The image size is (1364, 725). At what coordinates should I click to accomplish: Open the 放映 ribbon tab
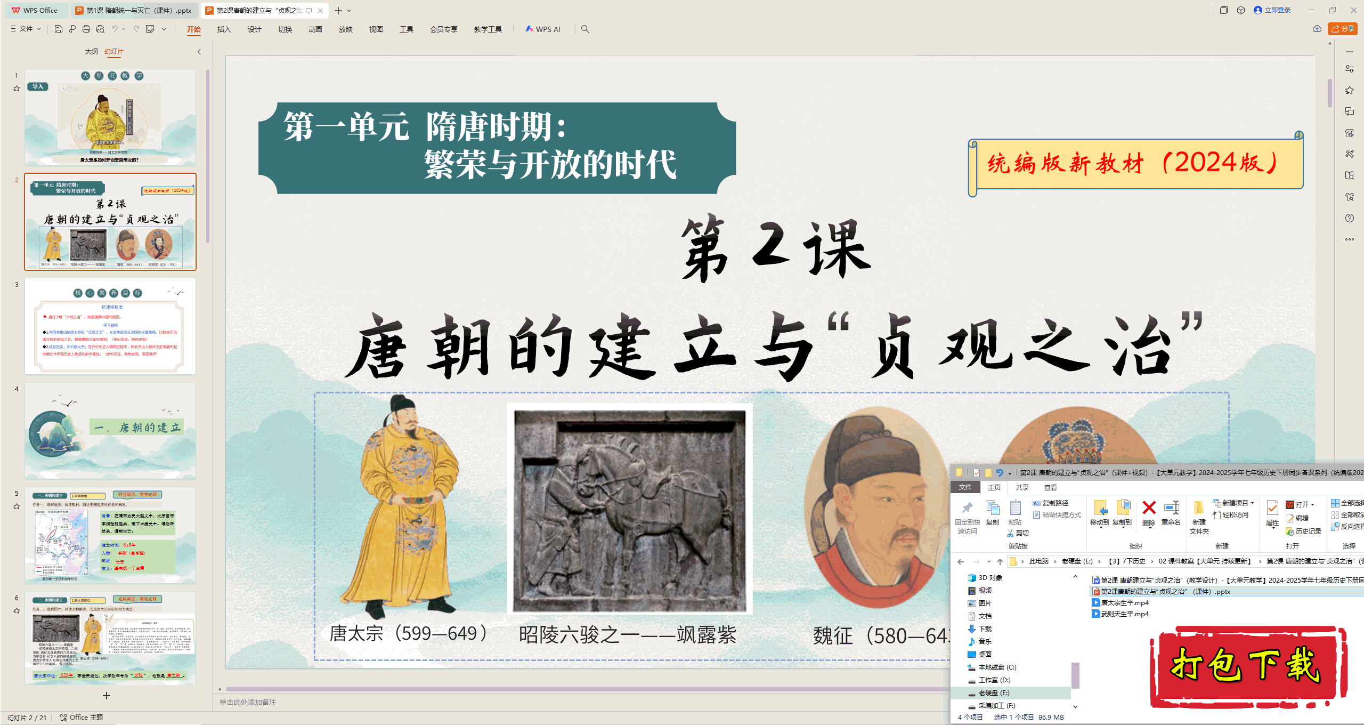[x=345, y=29]
